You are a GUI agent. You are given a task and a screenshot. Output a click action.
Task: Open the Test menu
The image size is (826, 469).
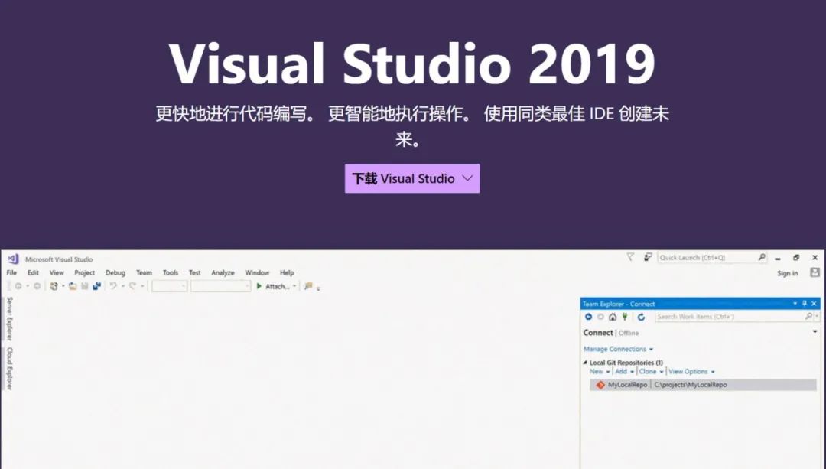195,272
